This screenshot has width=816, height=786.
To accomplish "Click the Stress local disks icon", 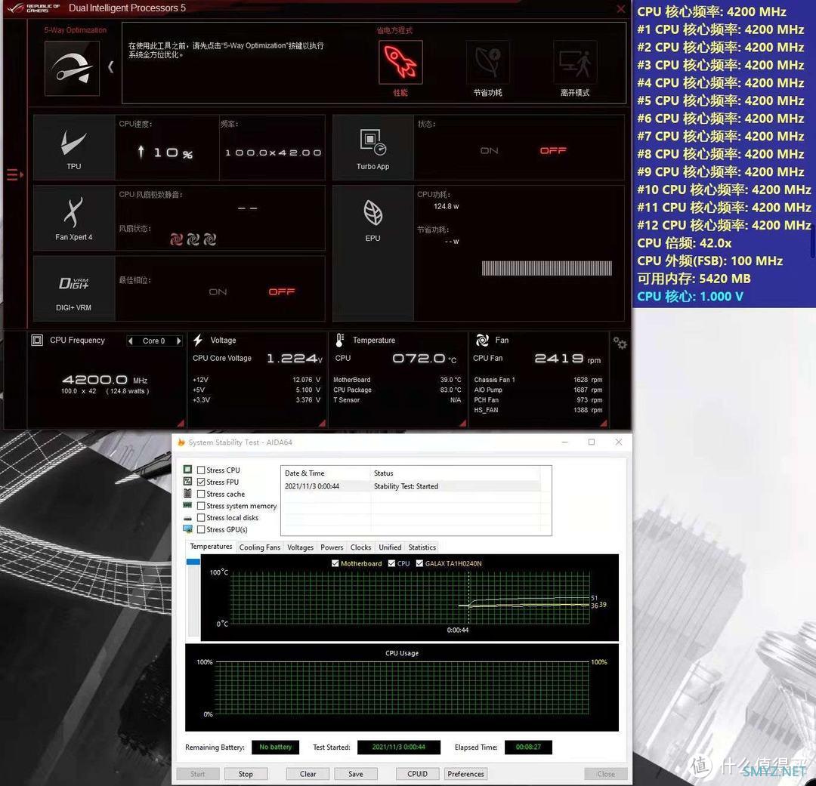I will coord(188,518).
